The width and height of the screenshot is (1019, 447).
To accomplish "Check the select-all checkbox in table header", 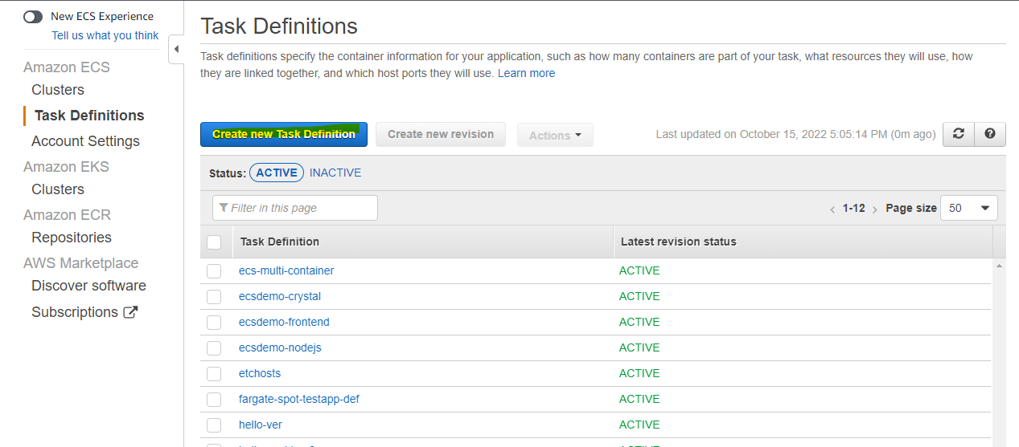I will [214, 242].
